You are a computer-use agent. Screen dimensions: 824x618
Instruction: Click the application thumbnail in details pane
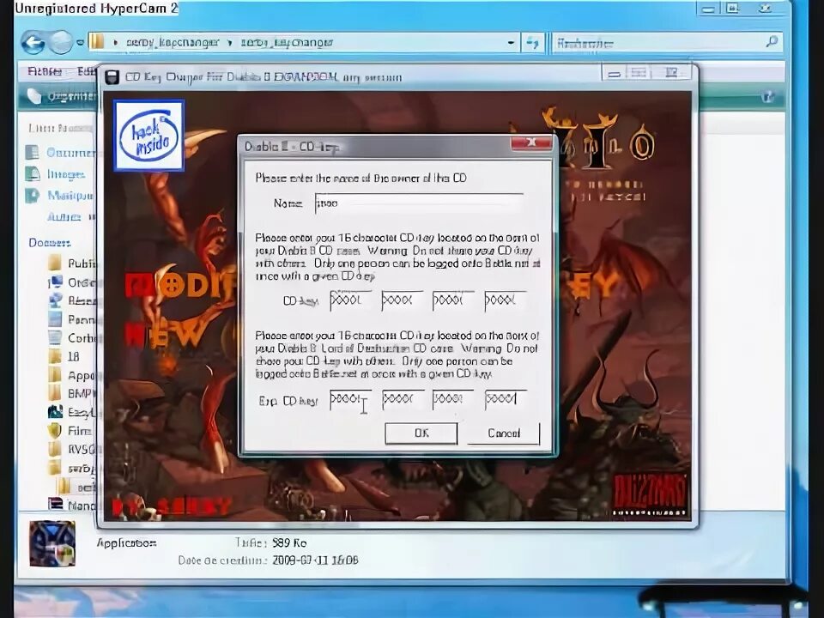(x=52, y=544)
